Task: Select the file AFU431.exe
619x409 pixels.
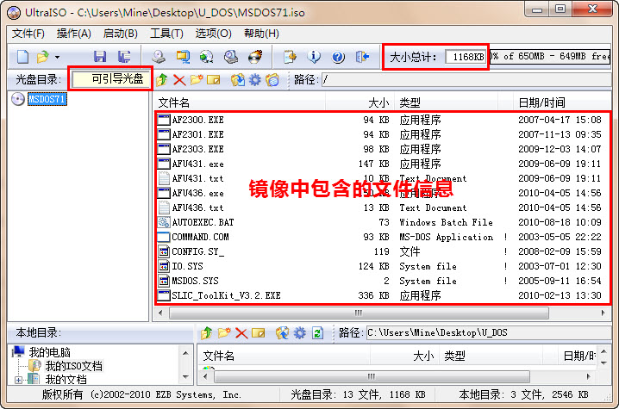Action: pos(197,164)
